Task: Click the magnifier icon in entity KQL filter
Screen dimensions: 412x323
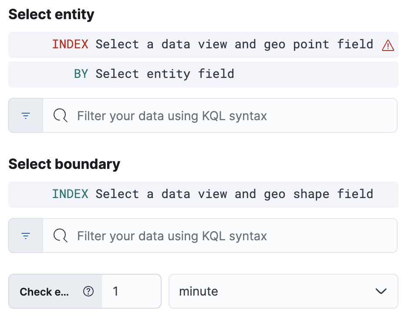Action: tap(60, 116)
